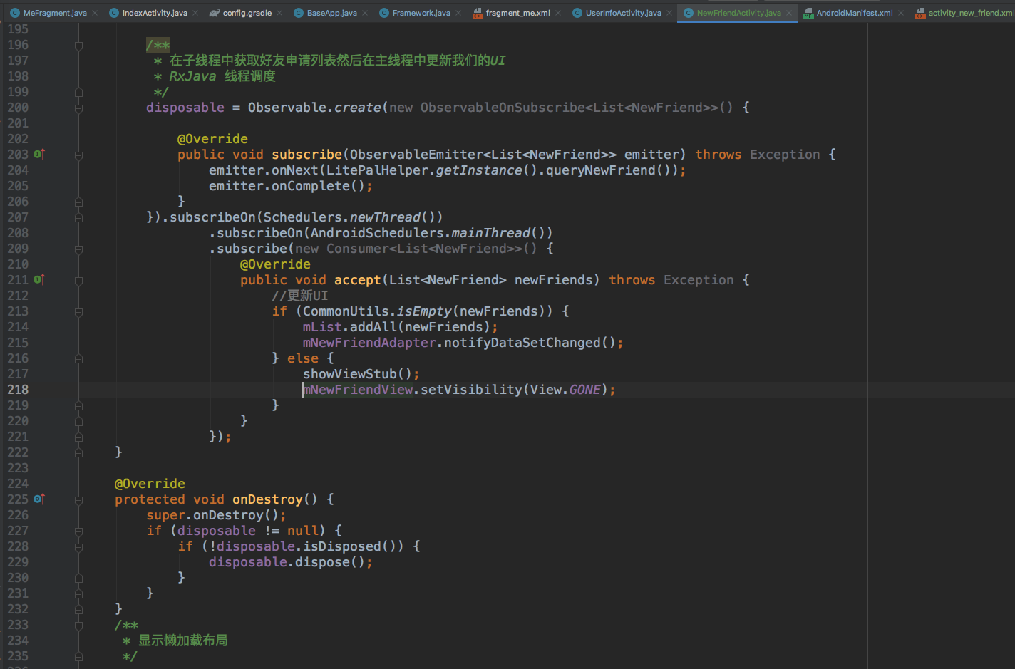Fold the Consumer anonymous class at line 209
1015x669 pixels.
pos(78,249)
